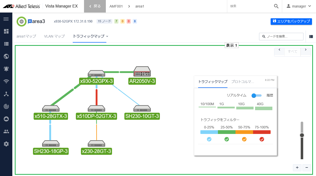Click the zoom in plus button
The image size is (316, 176).
pos(297,168)
